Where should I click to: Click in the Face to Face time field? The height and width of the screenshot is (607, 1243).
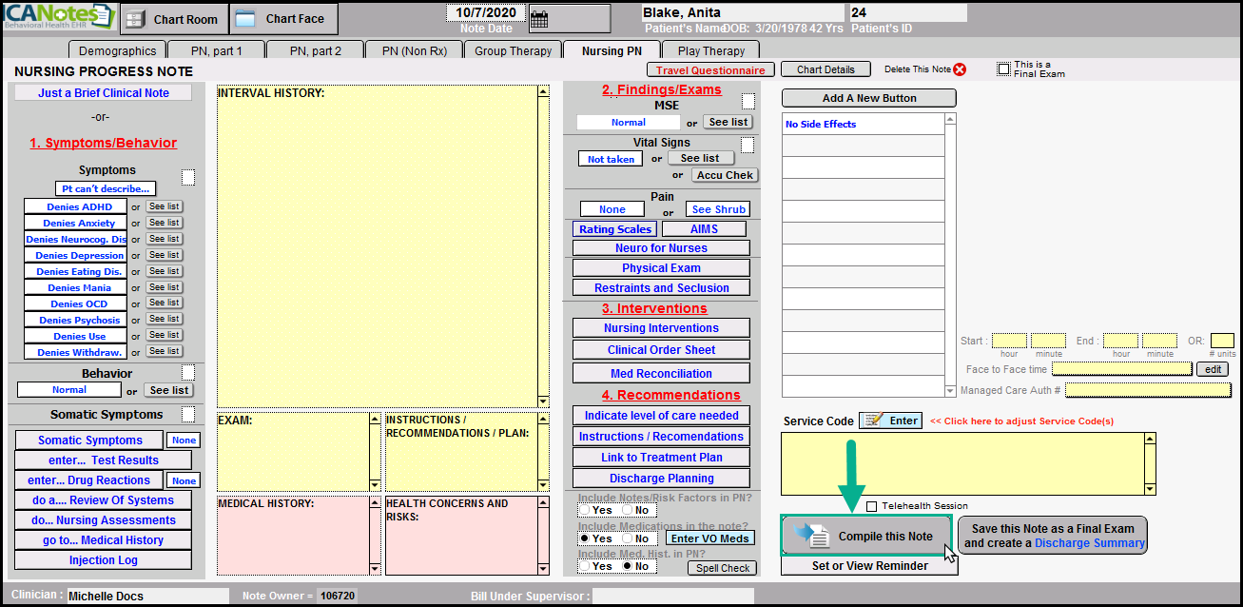pyautogui.click(x=1121, y=369)
